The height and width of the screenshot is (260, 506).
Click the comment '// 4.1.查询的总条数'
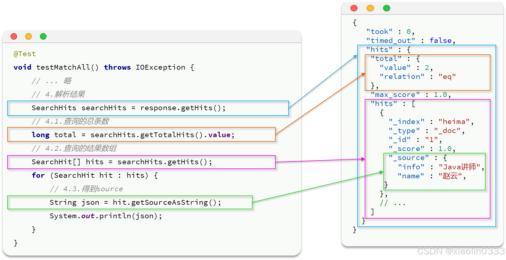pyautogui.click(x=70, y=121)
